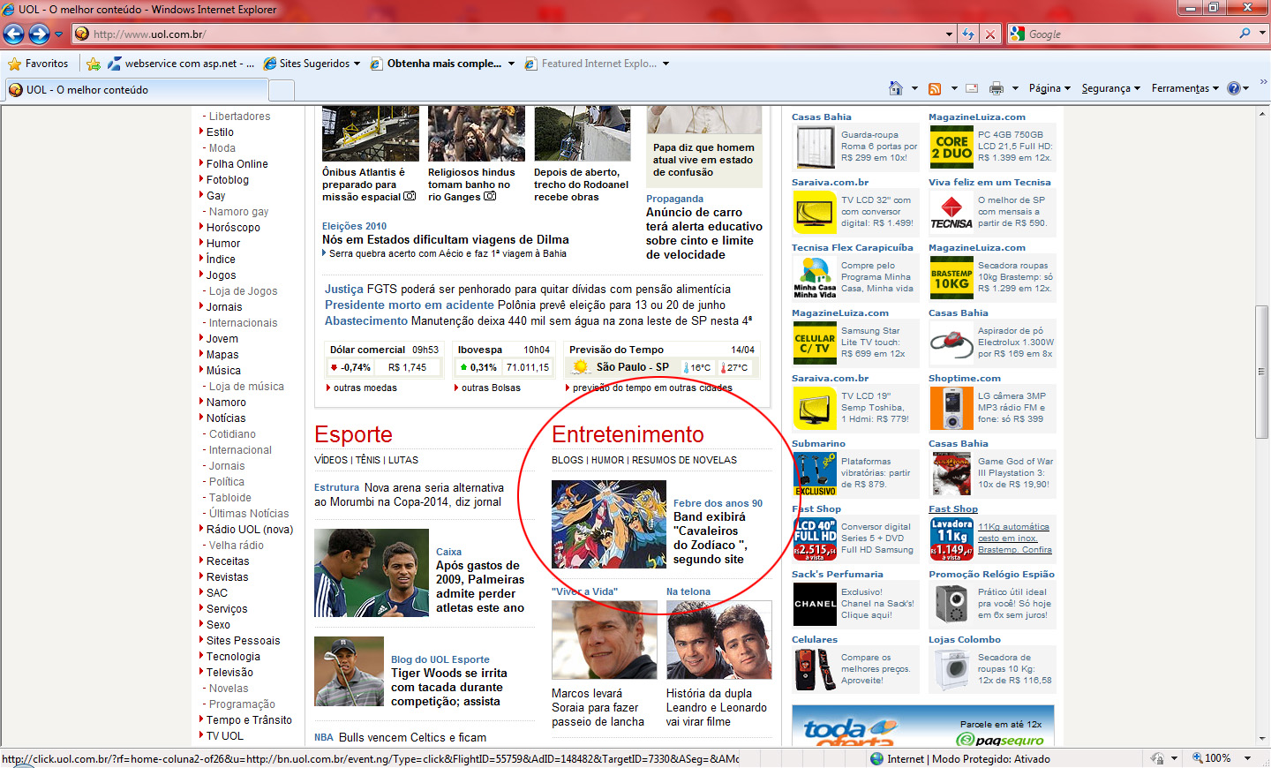1271x768 pixels.
Task: Click the zoom magnifier icon in status bar
Action: click(1197, 758)
